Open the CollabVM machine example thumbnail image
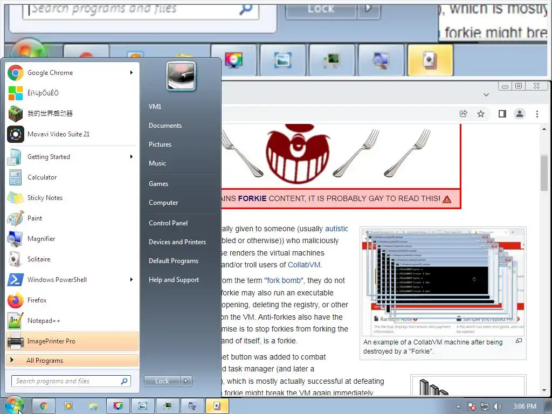552x414 pixels. pos(443,282)
